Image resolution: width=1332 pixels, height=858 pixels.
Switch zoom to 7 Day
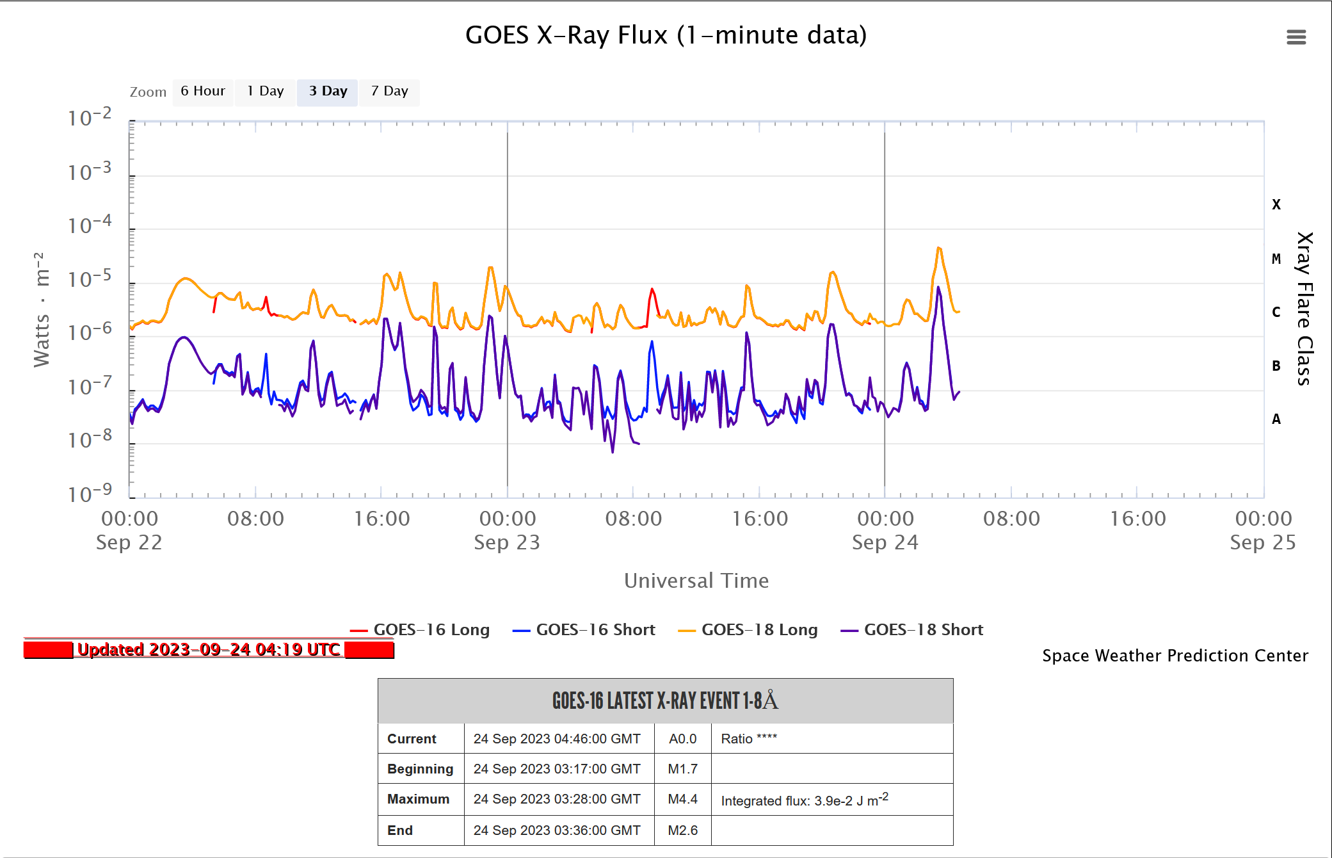pos(389,92)
